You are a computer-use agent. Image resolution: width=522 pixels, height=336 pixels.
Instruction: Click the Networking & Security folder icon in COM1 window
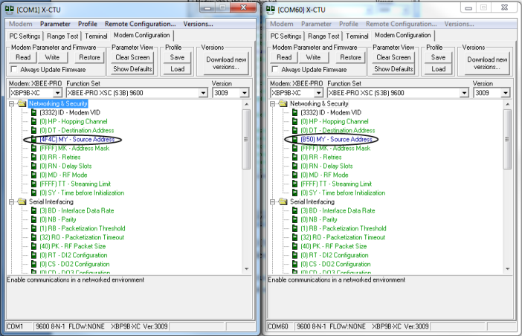21,103
